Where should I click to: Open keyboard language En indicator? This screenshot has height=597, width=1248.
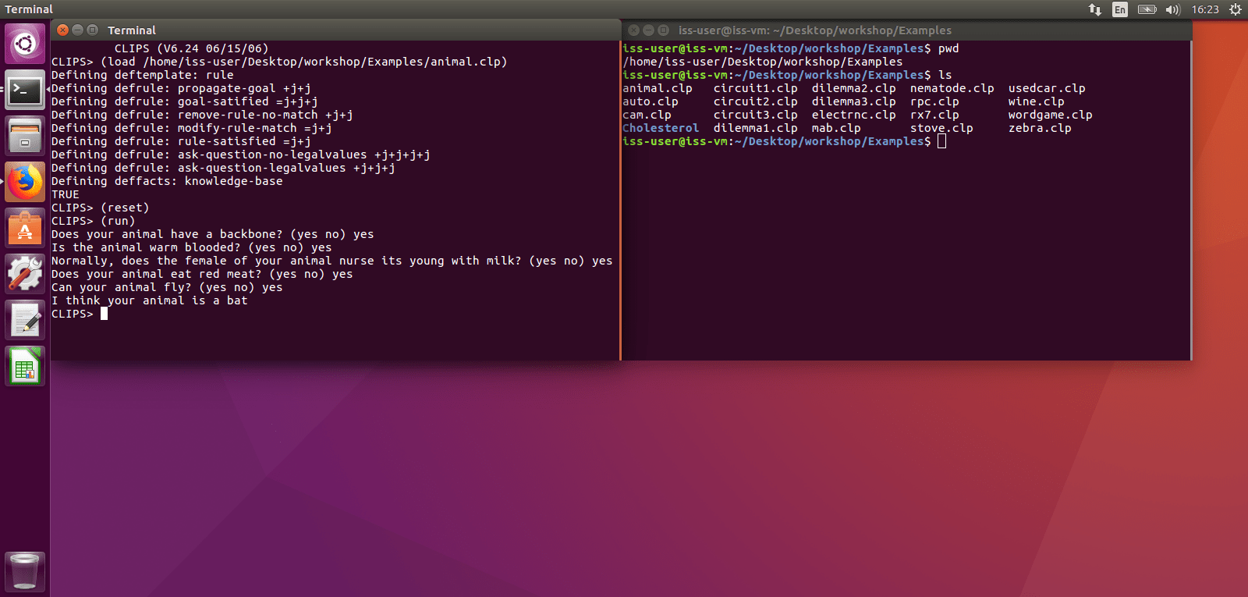coord(1120,9)
